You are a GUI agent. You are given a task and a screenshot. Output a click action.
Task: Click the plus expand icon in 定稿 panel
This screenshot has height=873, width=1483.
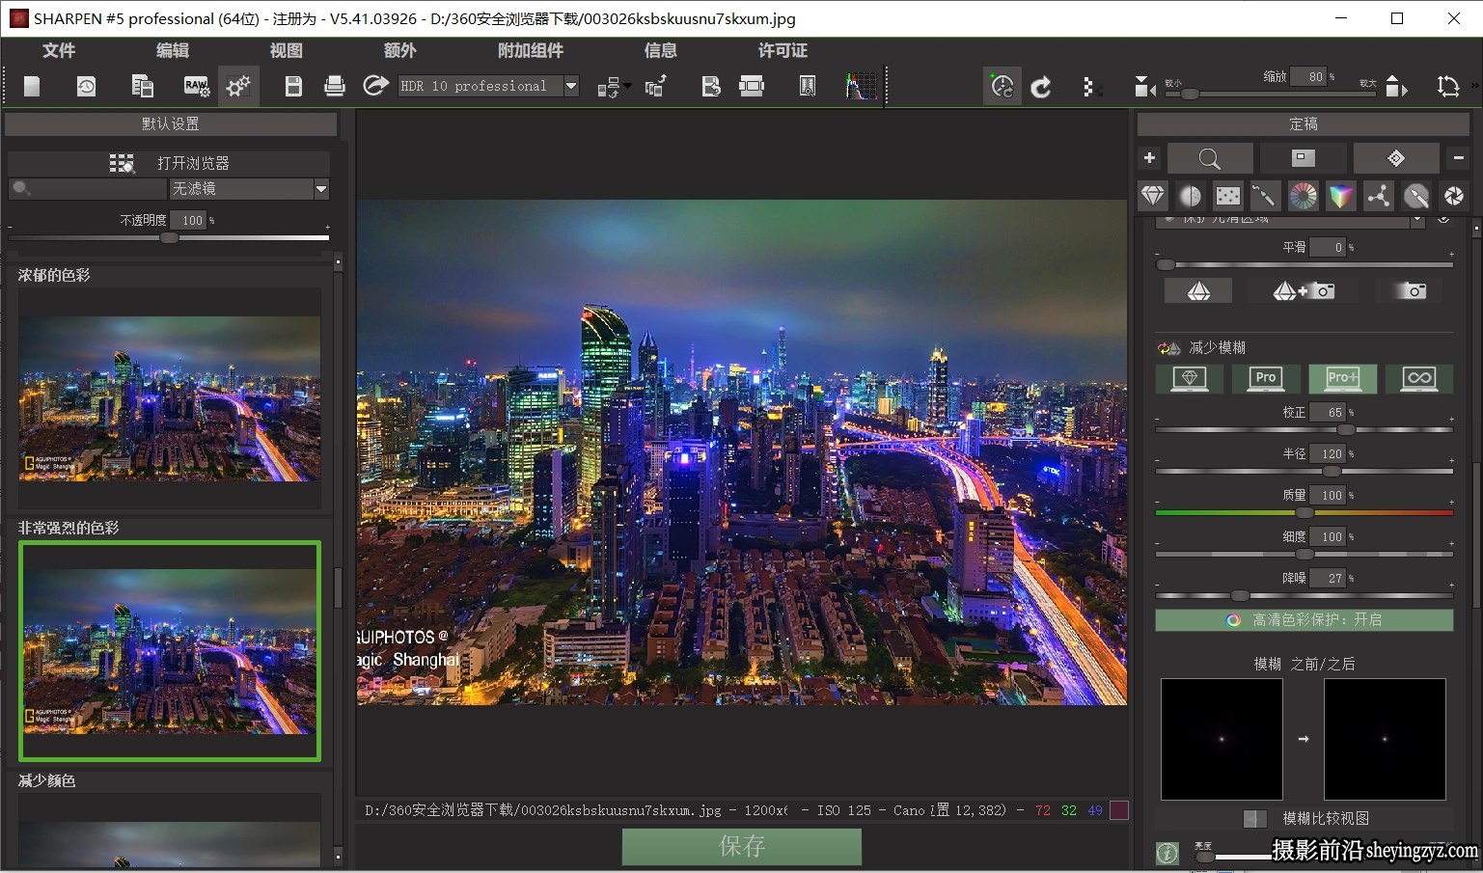(1149, 157)
